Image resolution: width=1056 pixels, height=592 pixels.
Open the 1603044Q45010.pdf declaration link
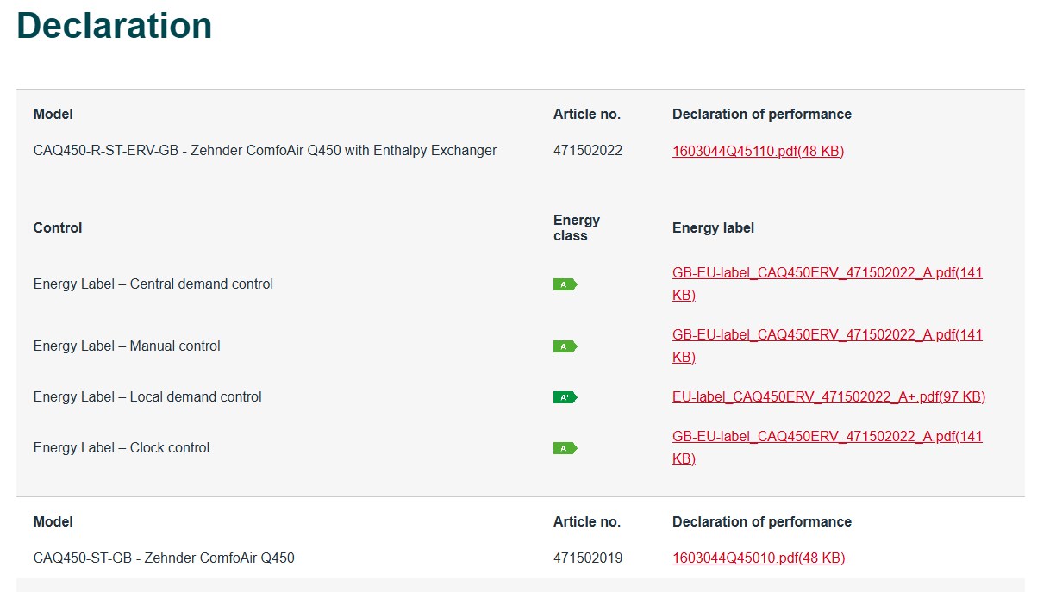(758, 558)
